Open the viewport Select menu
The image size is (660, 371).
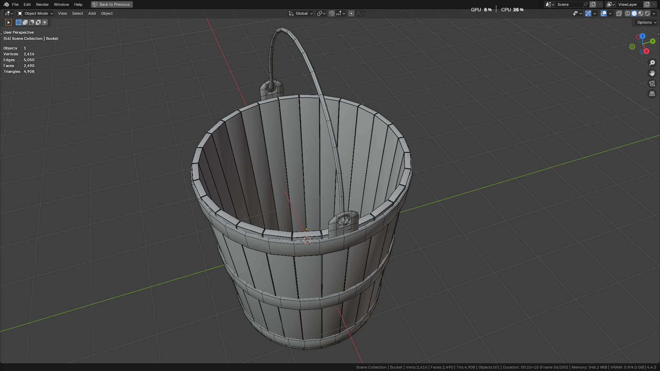tap(77, 13)
